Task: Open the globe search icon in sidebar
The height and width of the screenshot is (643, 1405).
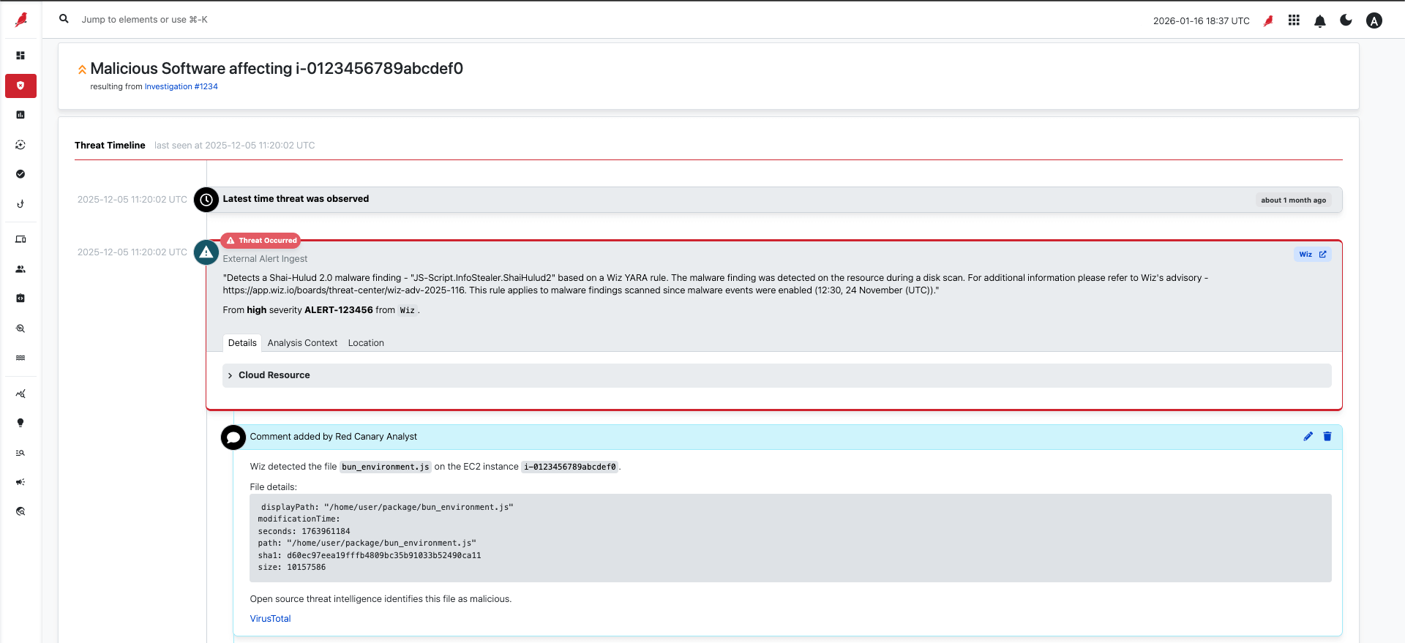Action: coord(20,511)
